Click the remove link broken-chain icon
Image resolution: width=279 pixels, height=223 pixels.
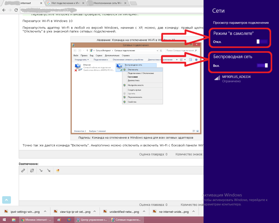(32, 171)
